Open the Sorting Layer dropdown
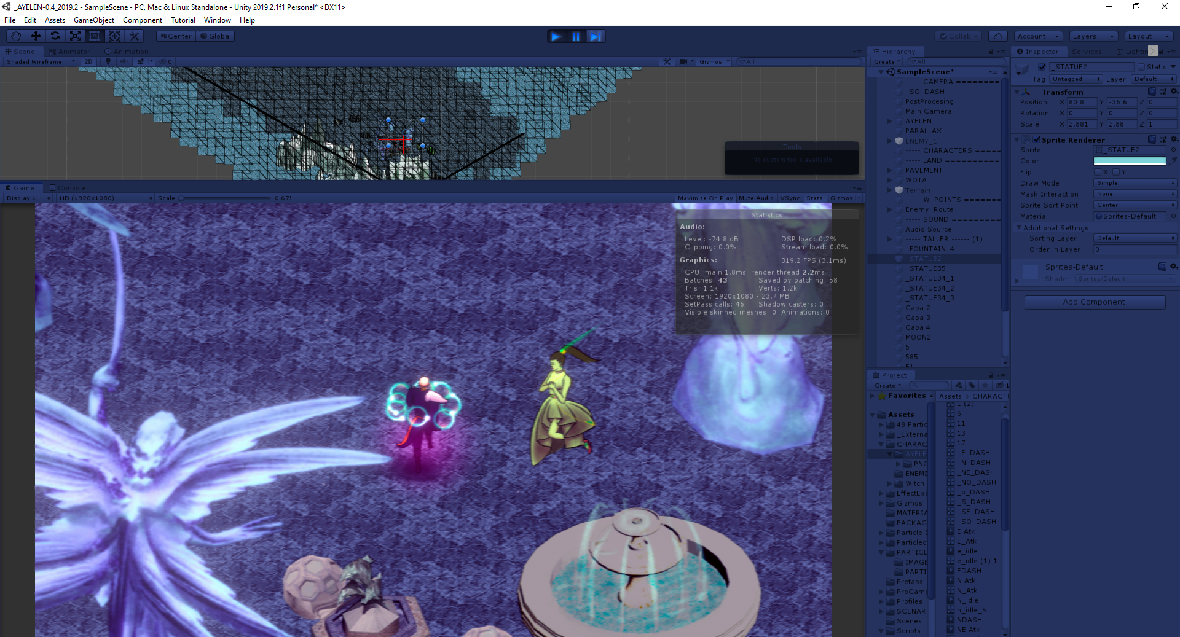The height and width of the screenshot is (637, 1180). [x=1135, y=238]
